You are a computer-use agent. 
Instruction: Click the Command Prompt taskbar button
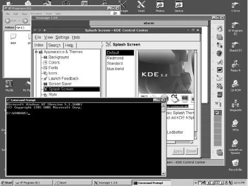tap(151, 183)
